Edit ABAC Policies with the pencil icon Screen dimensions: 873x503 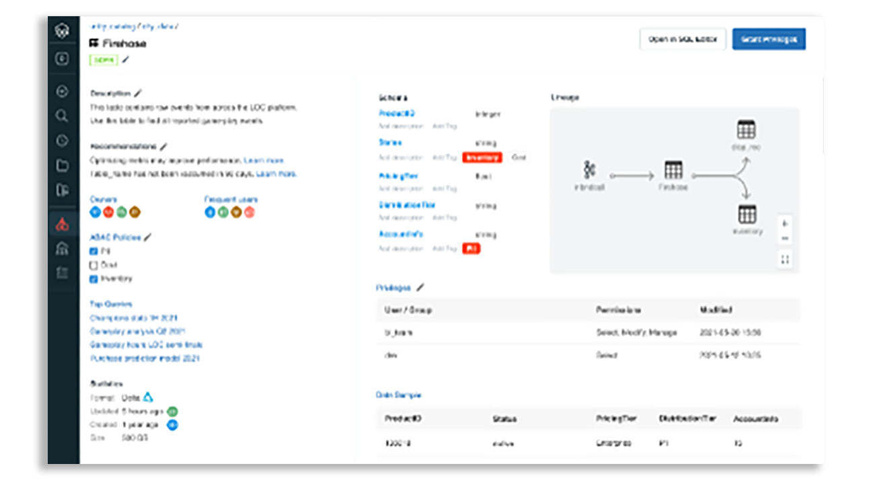tap(148, 237)
